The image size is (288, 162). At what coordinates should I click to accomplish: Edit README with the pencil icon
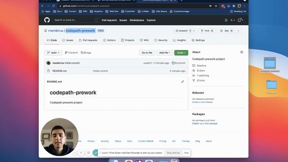[182, 82]
